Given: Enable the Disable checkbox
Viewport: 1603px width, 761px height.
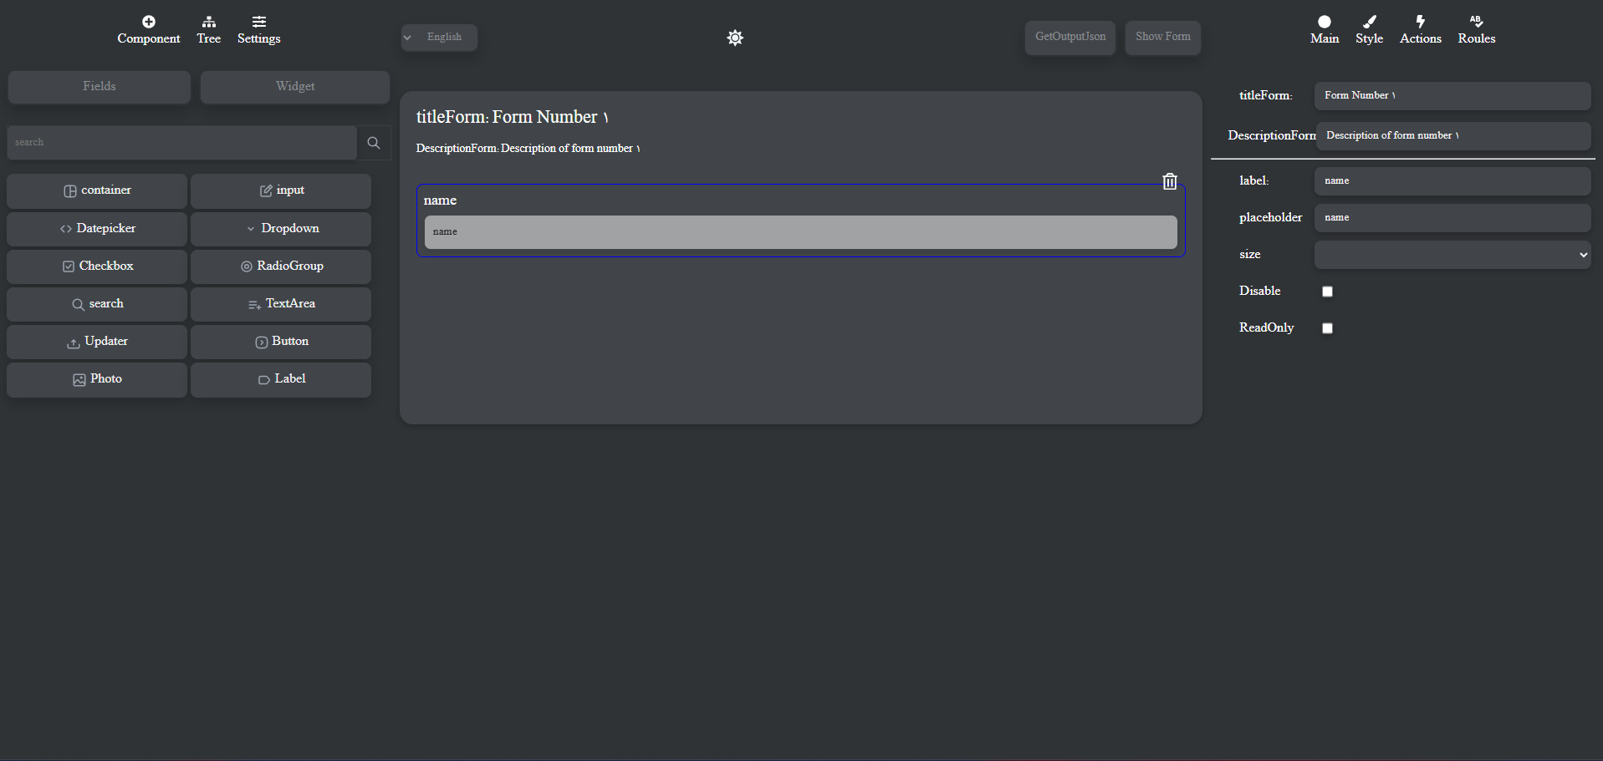Looking at the screenshot, I should pyautogui.click(x=1327, y=292).
